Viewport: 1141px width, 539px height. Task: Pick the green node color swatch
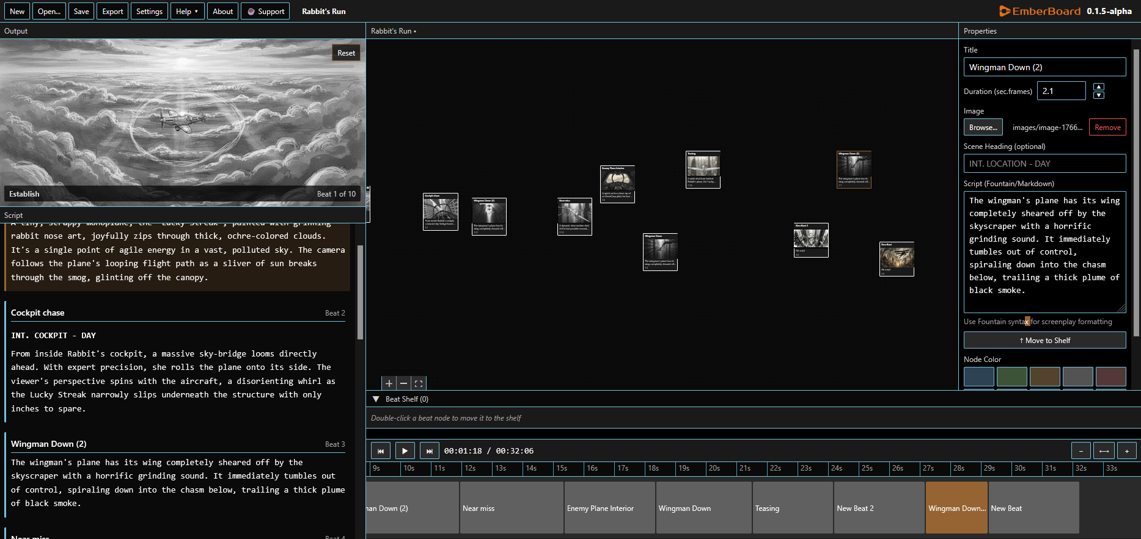pyautogui.click(x=1011, y=377)
